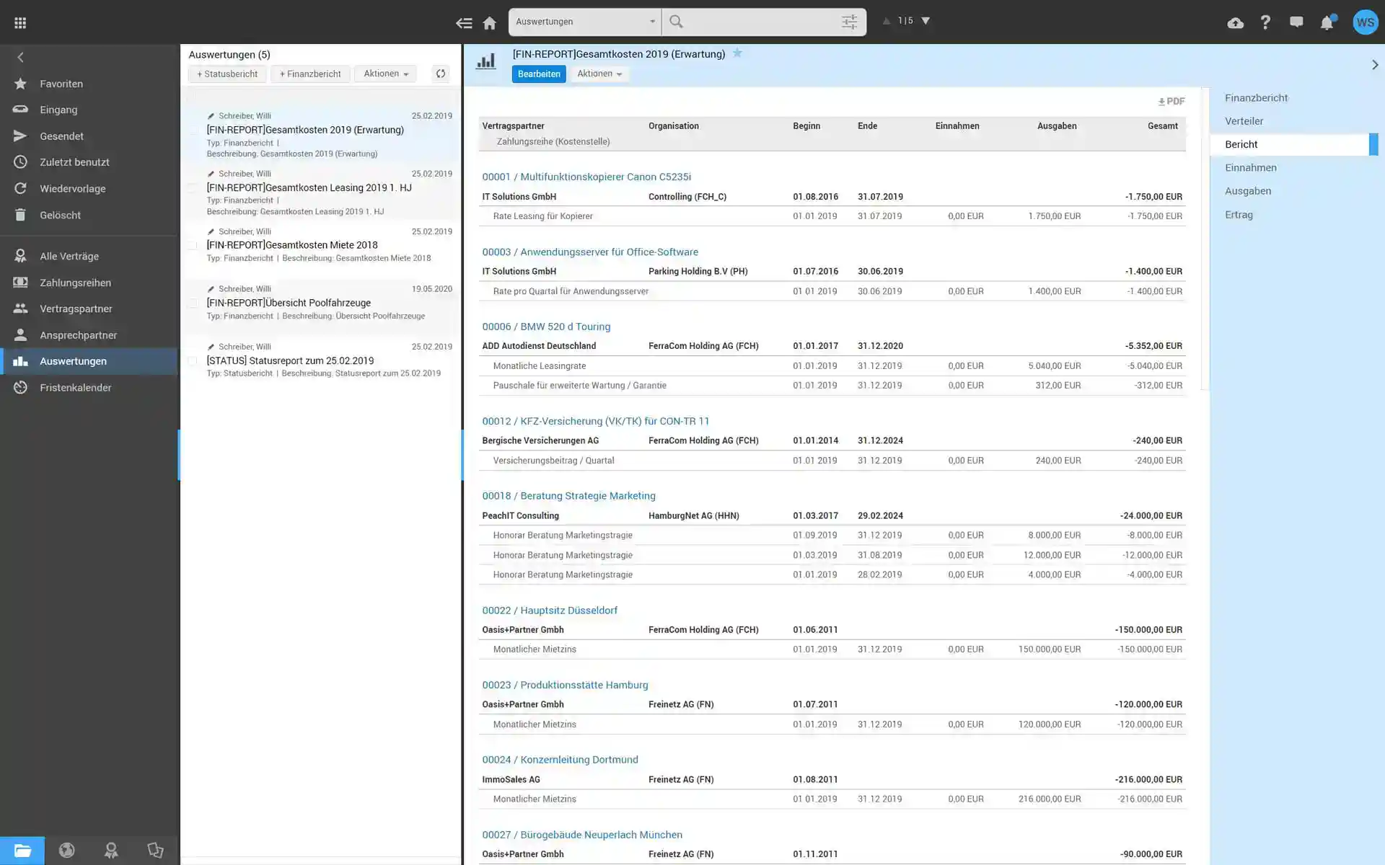Expand Aktionen dropdown next to Bearbeiten
Viewport: 1385px width, 865px height.
[599, 74]
